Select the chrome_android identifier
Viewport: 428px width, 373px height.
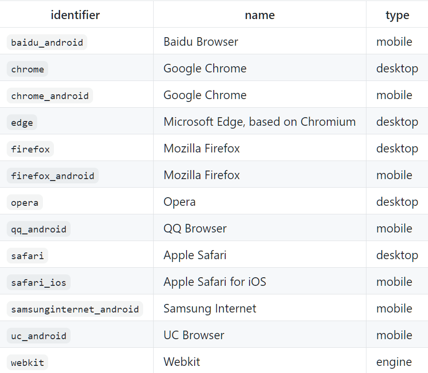(x=50, y=96)
